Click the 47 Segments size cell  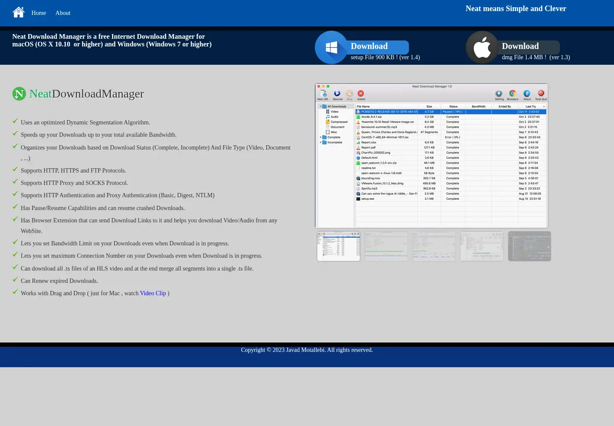tap(429, 132)
